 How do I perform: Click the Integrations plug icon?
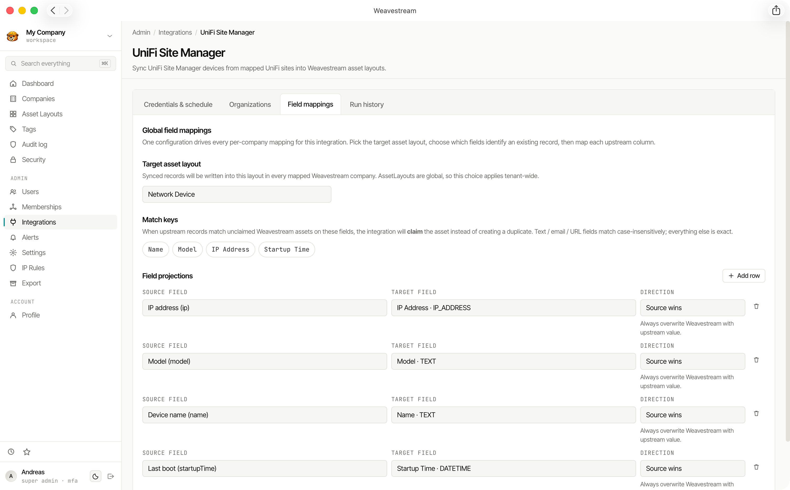tap(13, 222)
